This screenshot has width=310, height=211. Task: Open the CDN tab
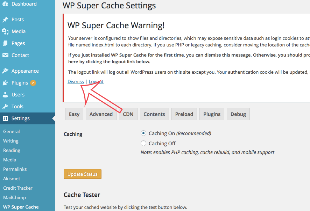point(128,114)
